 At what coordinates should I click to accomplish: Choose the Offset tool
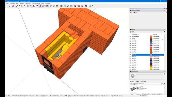point(37,6)
